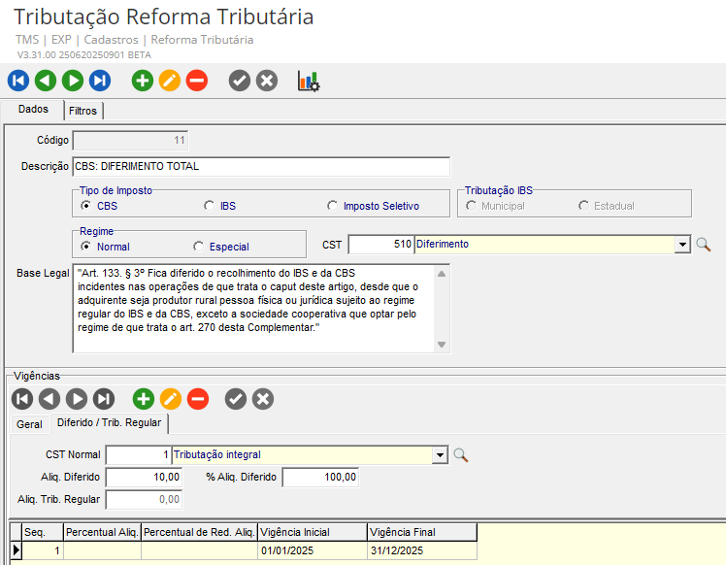Confirm Vigências changes with checkmark
726x565 pixels.
click(x=236, y=399)
